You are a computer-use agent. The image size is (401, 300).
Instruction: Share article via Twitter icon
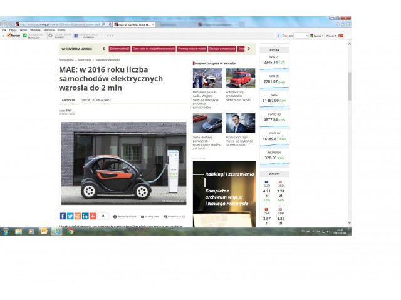pos(70,216)
